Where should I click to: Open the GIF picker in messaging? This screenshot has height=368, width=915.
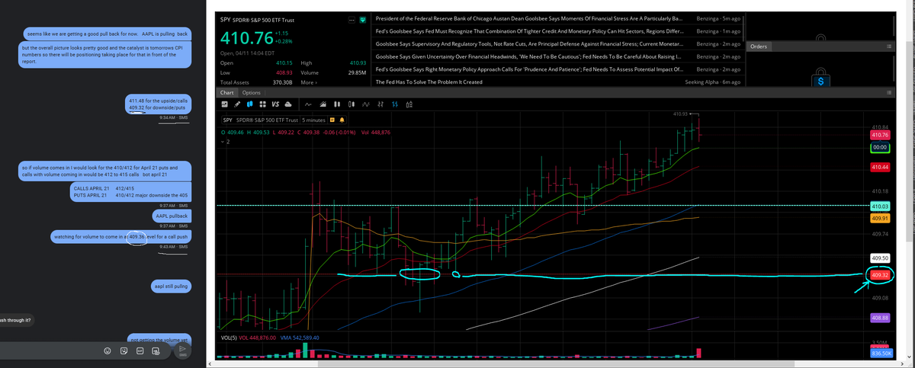(x=140, y=350)
